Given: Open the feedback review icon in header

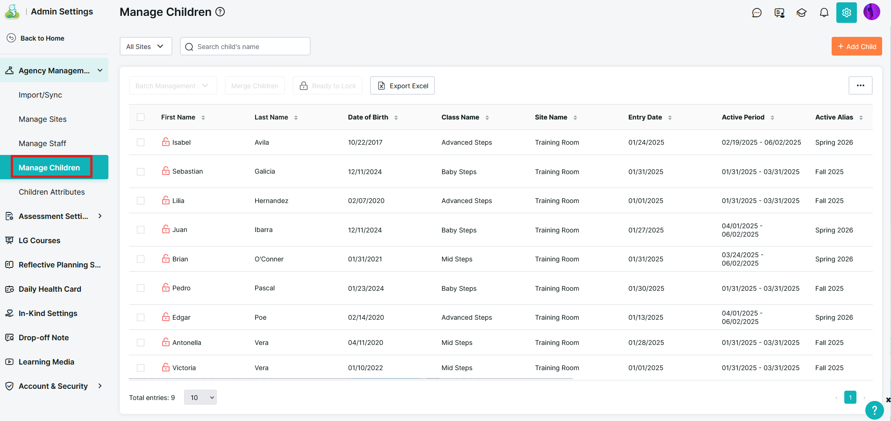Looking at the screenshot, I should pos(779,13).
